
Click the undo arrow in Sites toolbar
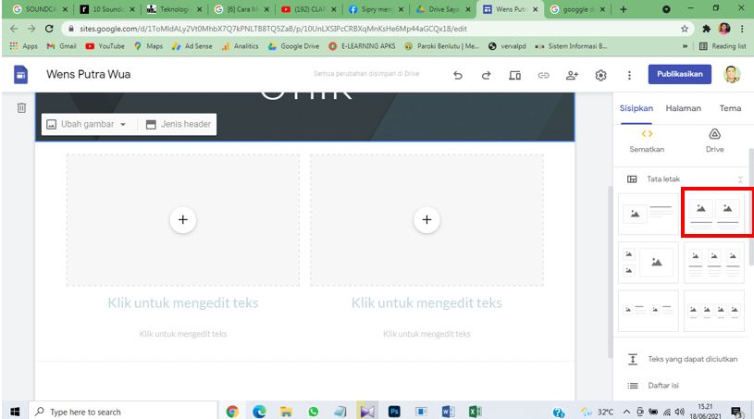458,75
